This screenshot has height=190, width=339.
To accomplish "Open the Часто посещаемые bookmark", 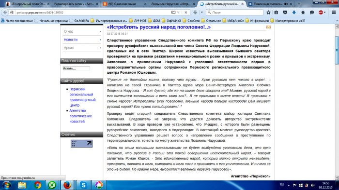I will pos(17,21).
